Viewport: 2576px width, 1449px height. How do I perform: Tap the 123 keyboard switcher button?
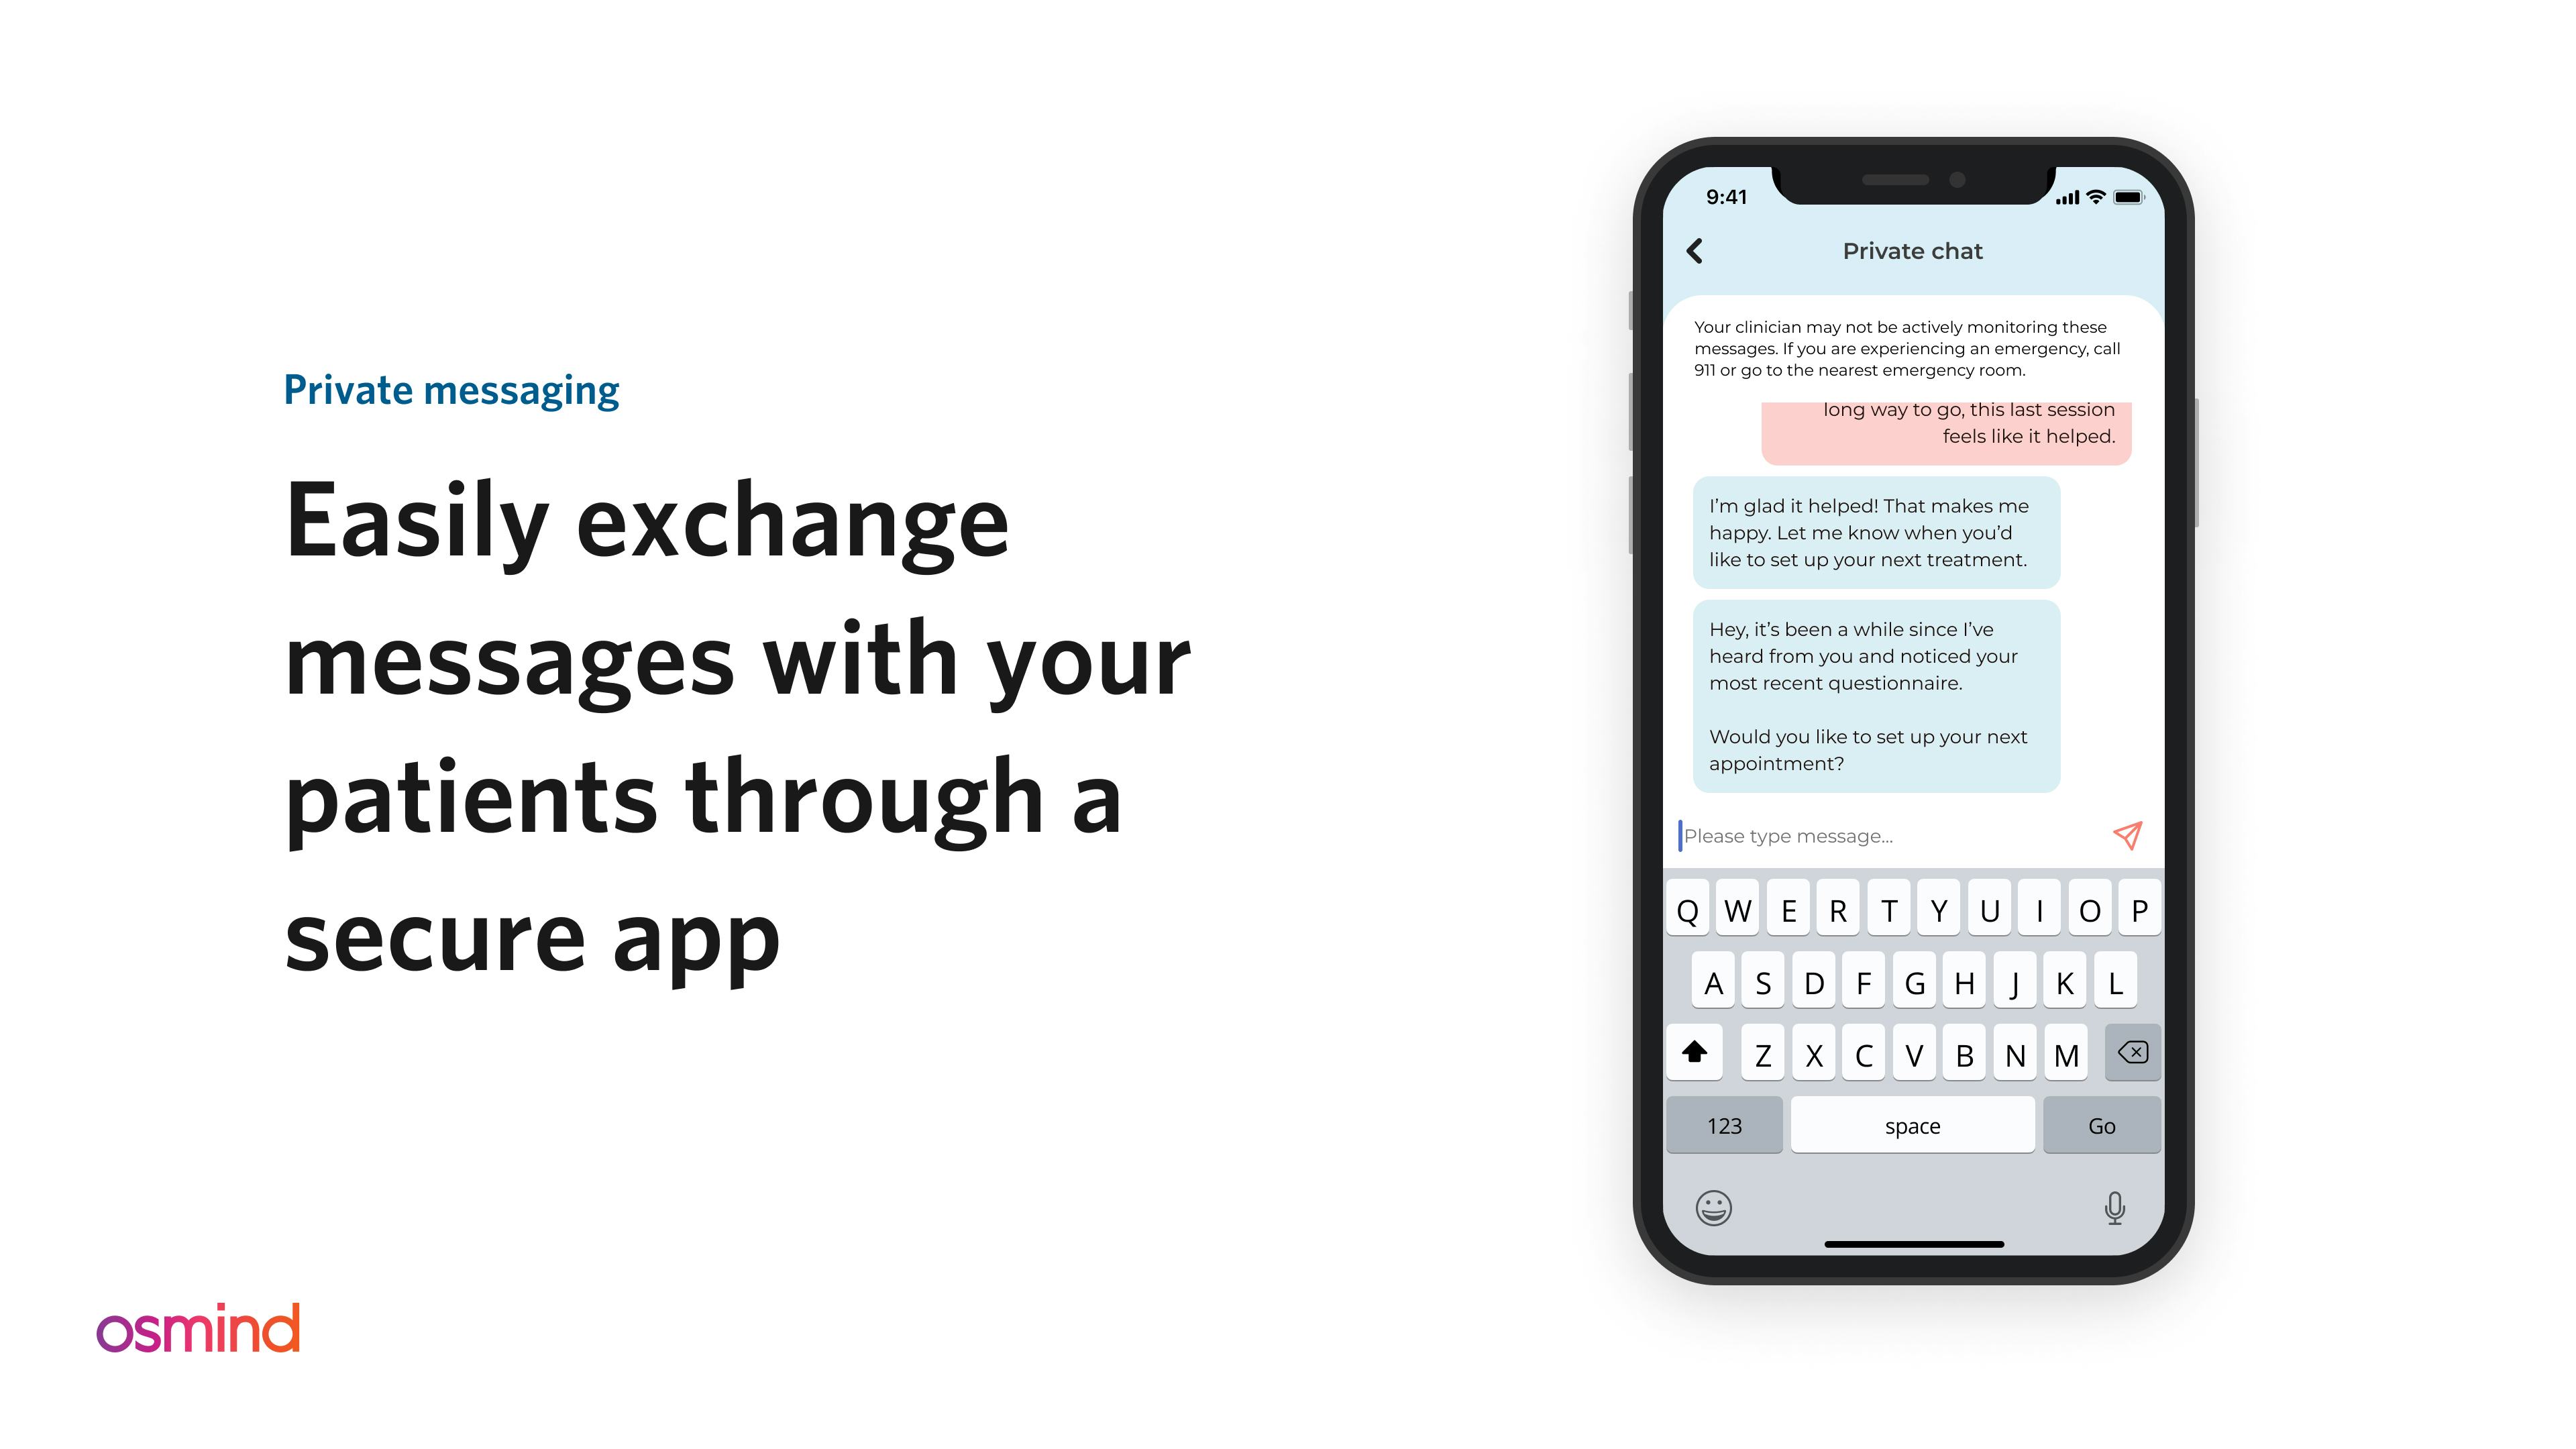coord(1725,1125)
